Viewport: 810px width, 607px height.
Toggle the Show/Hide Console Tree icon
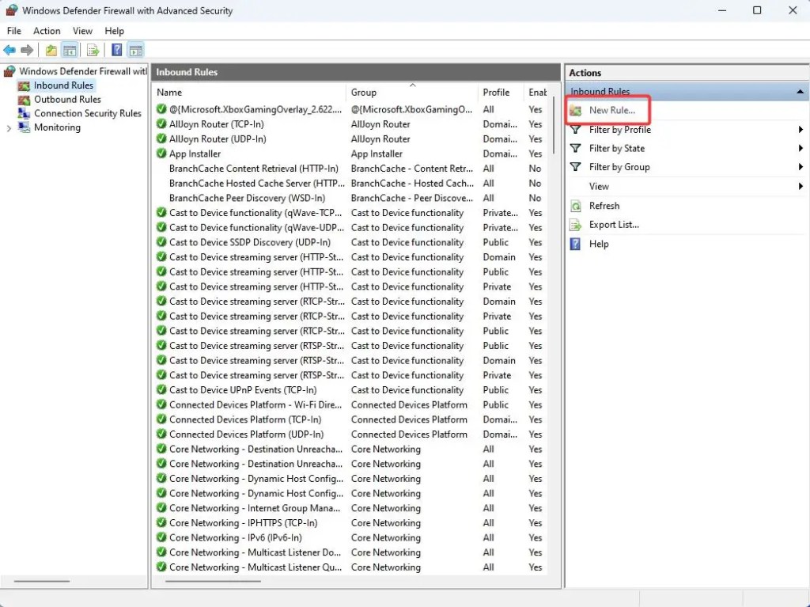(x=70, y=50)
